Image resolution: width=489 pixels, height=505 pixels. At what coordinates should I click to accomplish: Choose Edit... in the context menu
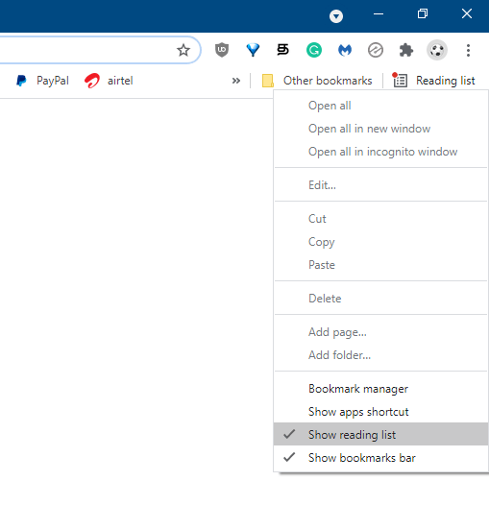380,185
